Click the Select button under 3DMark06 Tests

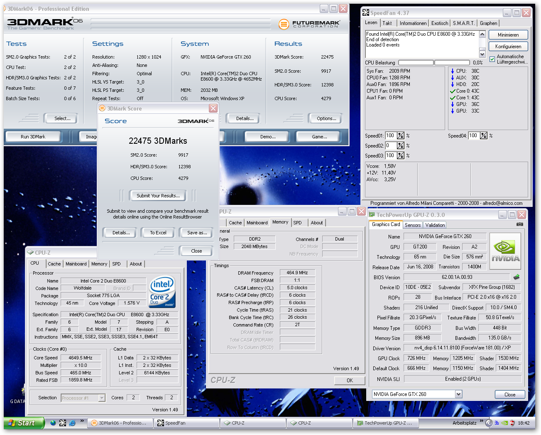pyautogui.click(x=62, y=118)
